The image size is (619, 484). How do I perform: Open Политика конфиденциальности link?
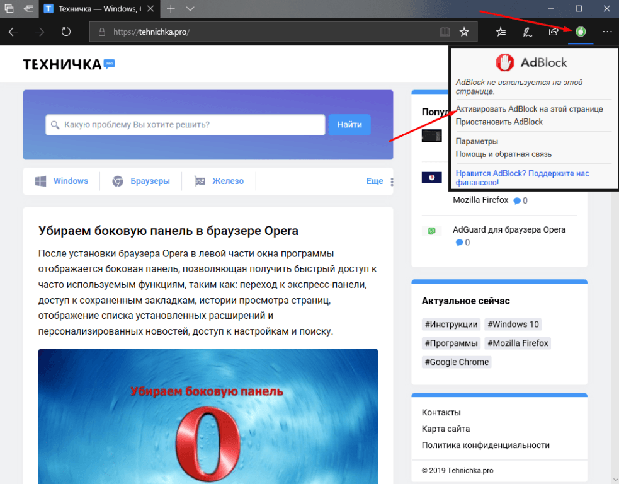(x=486, y=446)
